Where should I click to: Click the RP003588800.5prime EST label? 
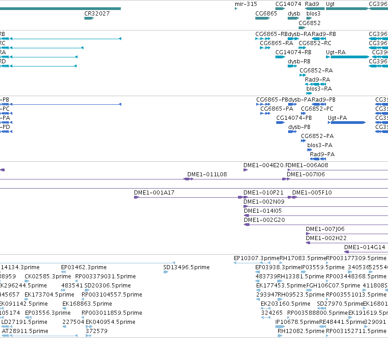pos(317,313)
